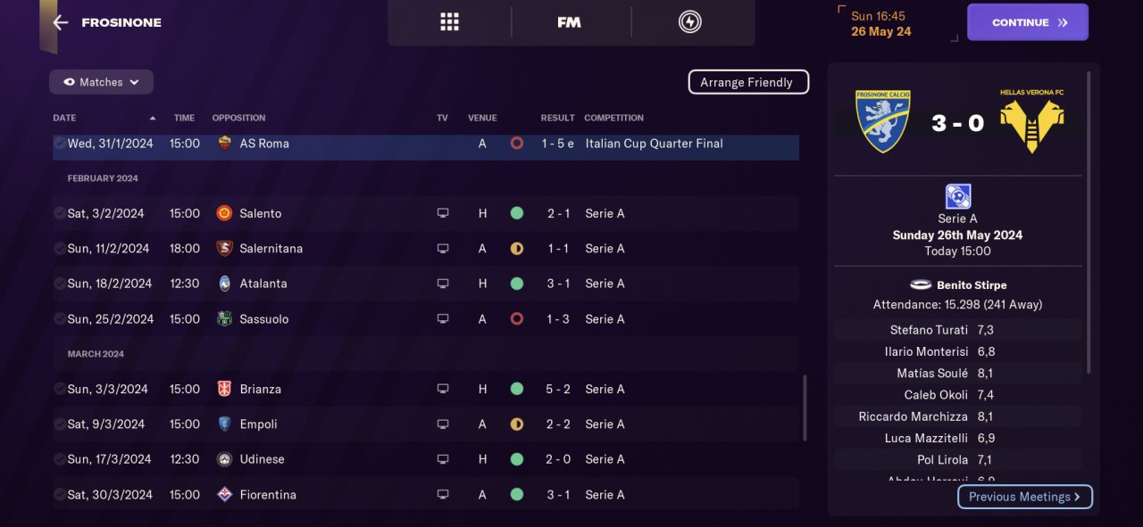Expand Previous Meetings with its chevron
This screenshot has height=527, width=1143.
pyautogui.click(x=1077, y=497)
